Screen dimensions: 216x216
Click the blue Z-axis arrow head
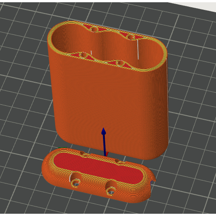[103, 131]
